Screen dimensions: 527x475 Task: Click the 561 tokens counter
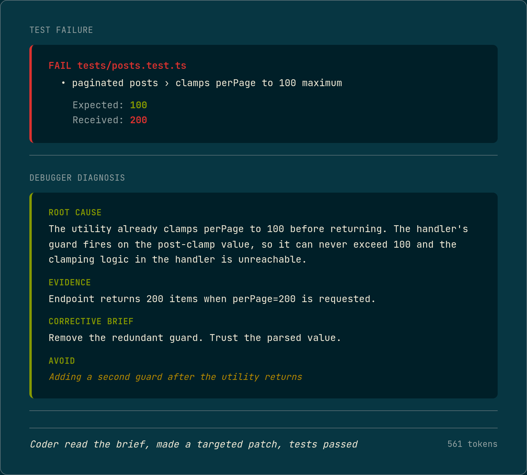472,444
